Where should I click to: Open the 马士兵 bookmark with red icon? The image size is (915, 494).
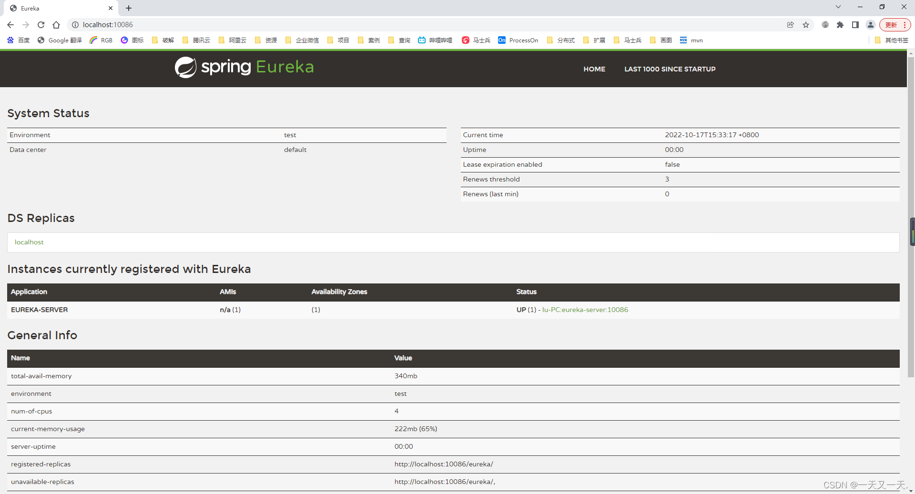tap(476, 40)
